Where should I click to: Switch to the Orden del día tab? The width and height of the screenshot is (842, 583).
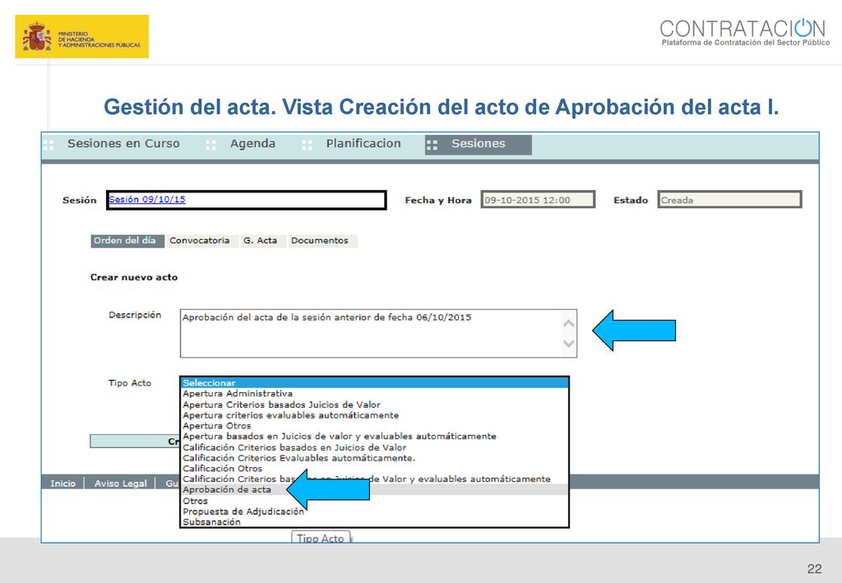click(127, 241)
